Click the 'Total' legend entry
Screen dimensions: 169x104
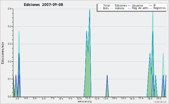pyautogui.click(x=104, y=5)
